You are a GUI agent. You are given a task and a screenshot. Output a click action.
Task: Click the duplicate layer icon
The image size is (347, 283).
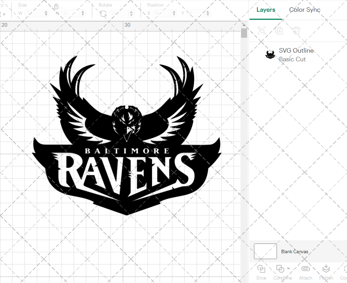coord(279,31)
